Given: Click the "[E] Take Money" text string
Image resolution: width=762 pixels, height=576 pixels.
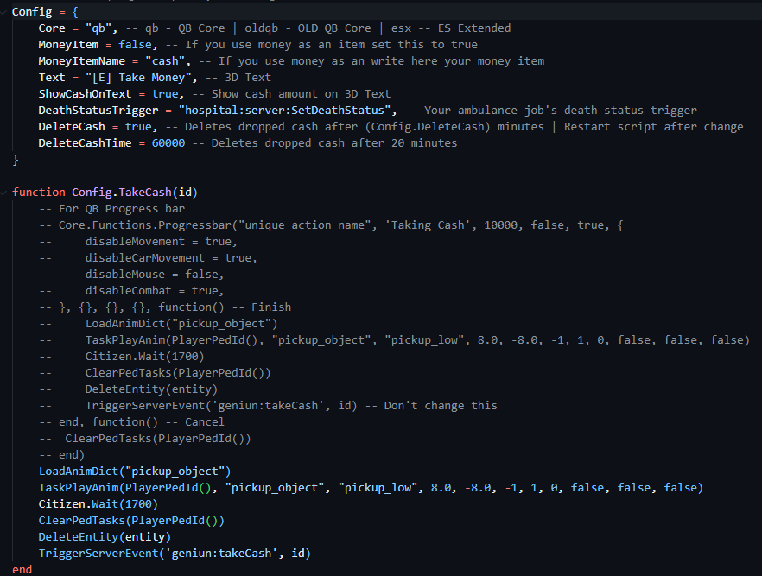Looking at the screenshot, I should tap(138, 78).
